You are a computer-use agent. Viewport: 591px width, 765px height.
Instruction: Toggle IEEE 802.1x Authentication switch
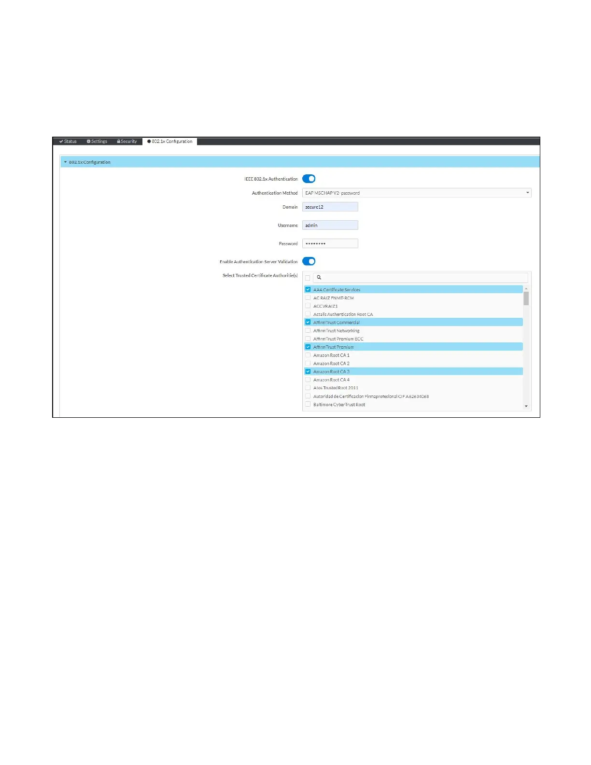(x=309, y=179)
